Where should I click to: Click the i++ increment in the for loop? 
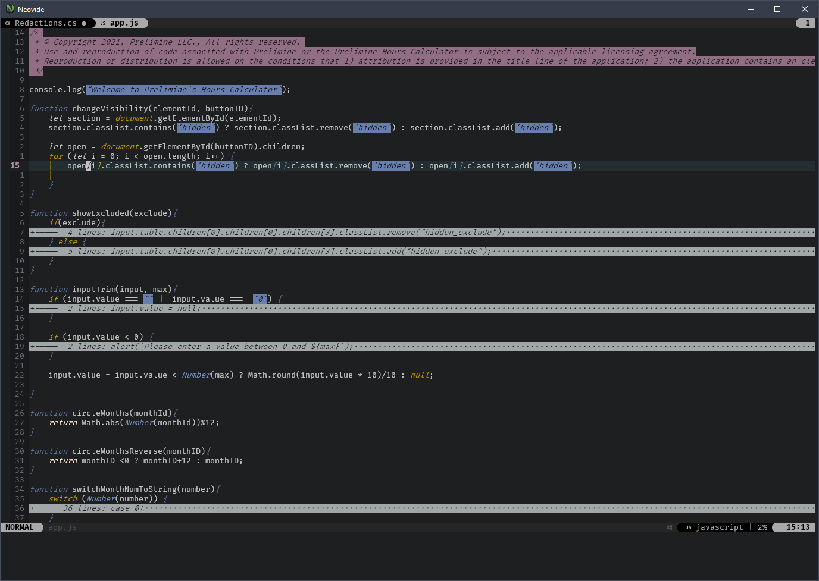point(212,156)
